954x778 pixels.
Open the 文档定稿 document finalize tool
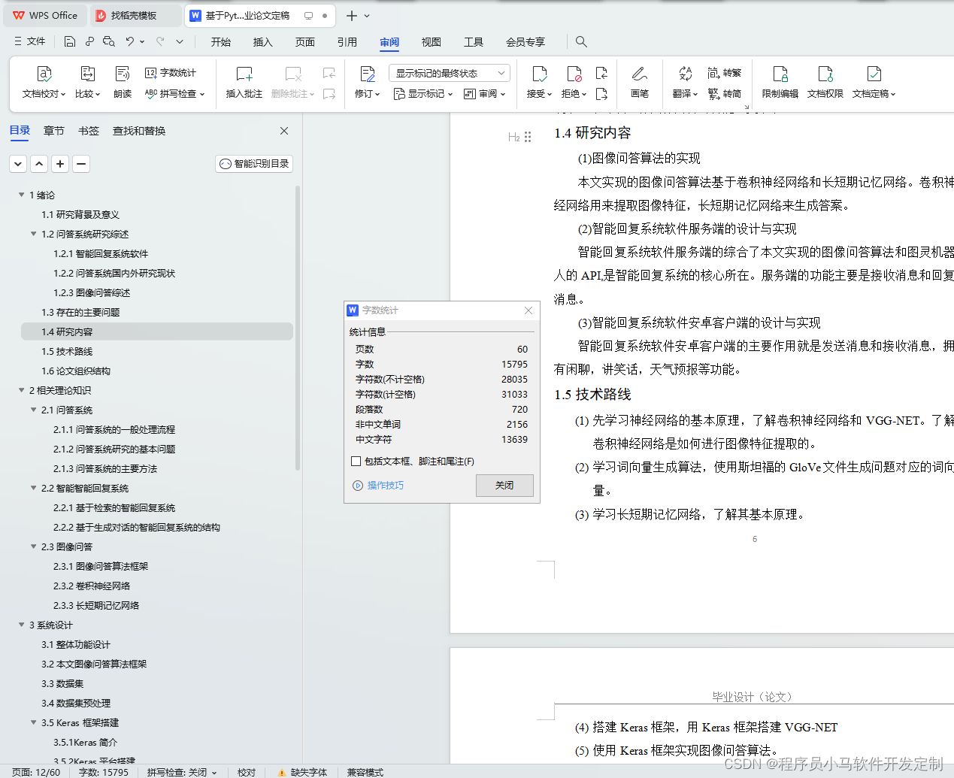(x=872, y=80)
